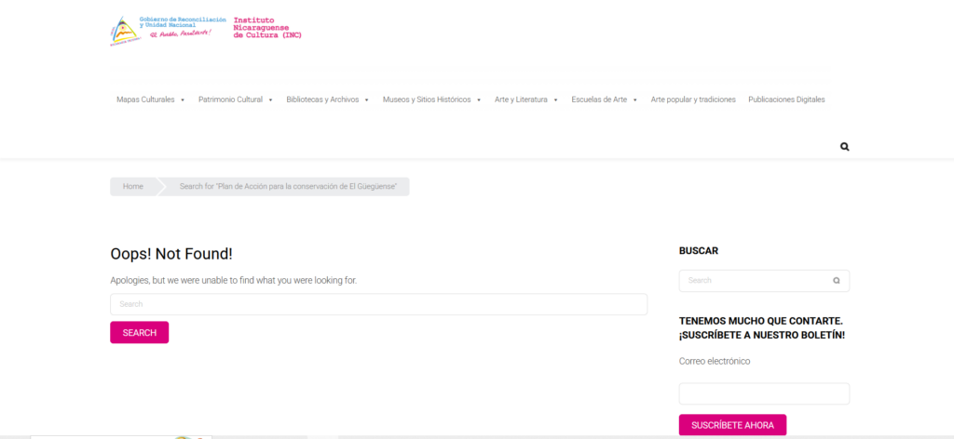Click the Home breadcrumb link

[133, 186]
